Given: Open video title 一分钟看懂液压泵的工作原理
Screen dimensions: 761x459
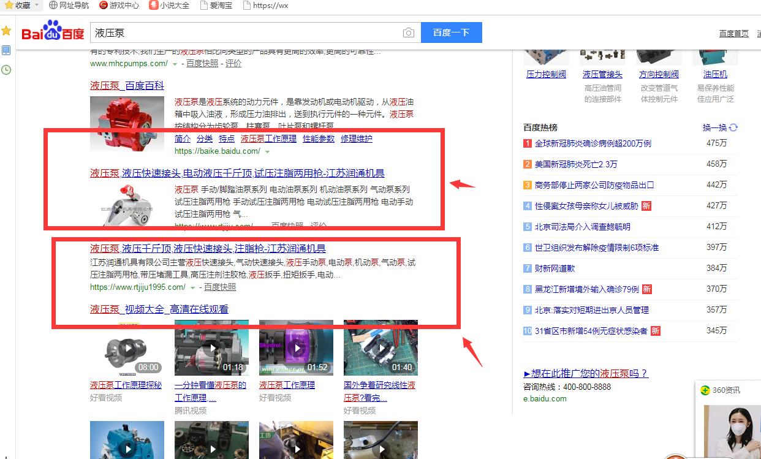Looking at the screenshot, I should [210, 391].
